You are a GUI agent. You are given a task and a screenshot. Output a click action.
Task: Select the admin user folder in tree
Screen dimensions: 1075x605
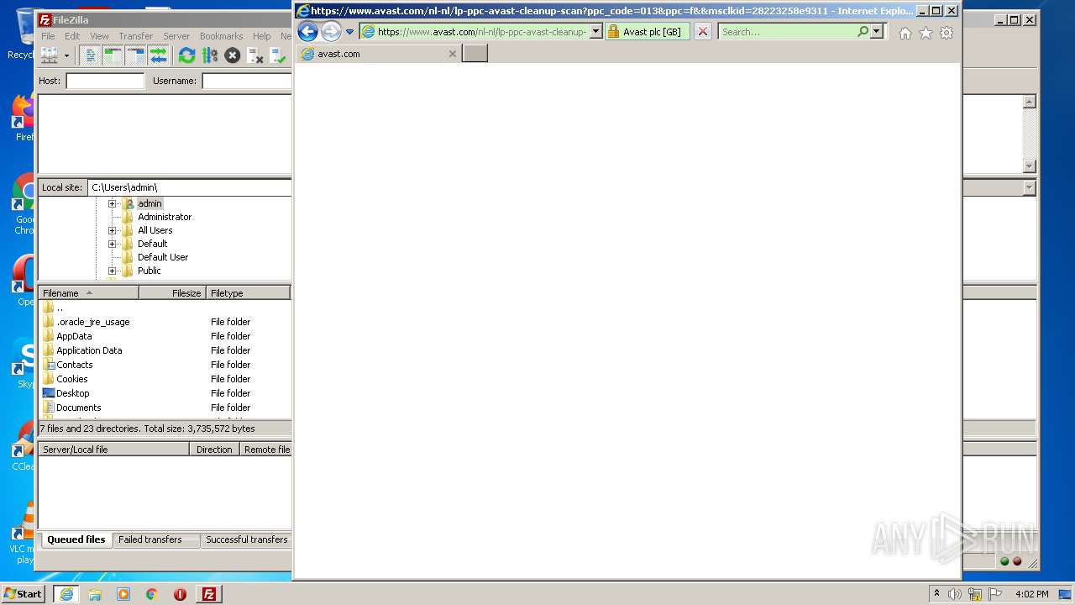pyautogui.click(x=149, y=203)
